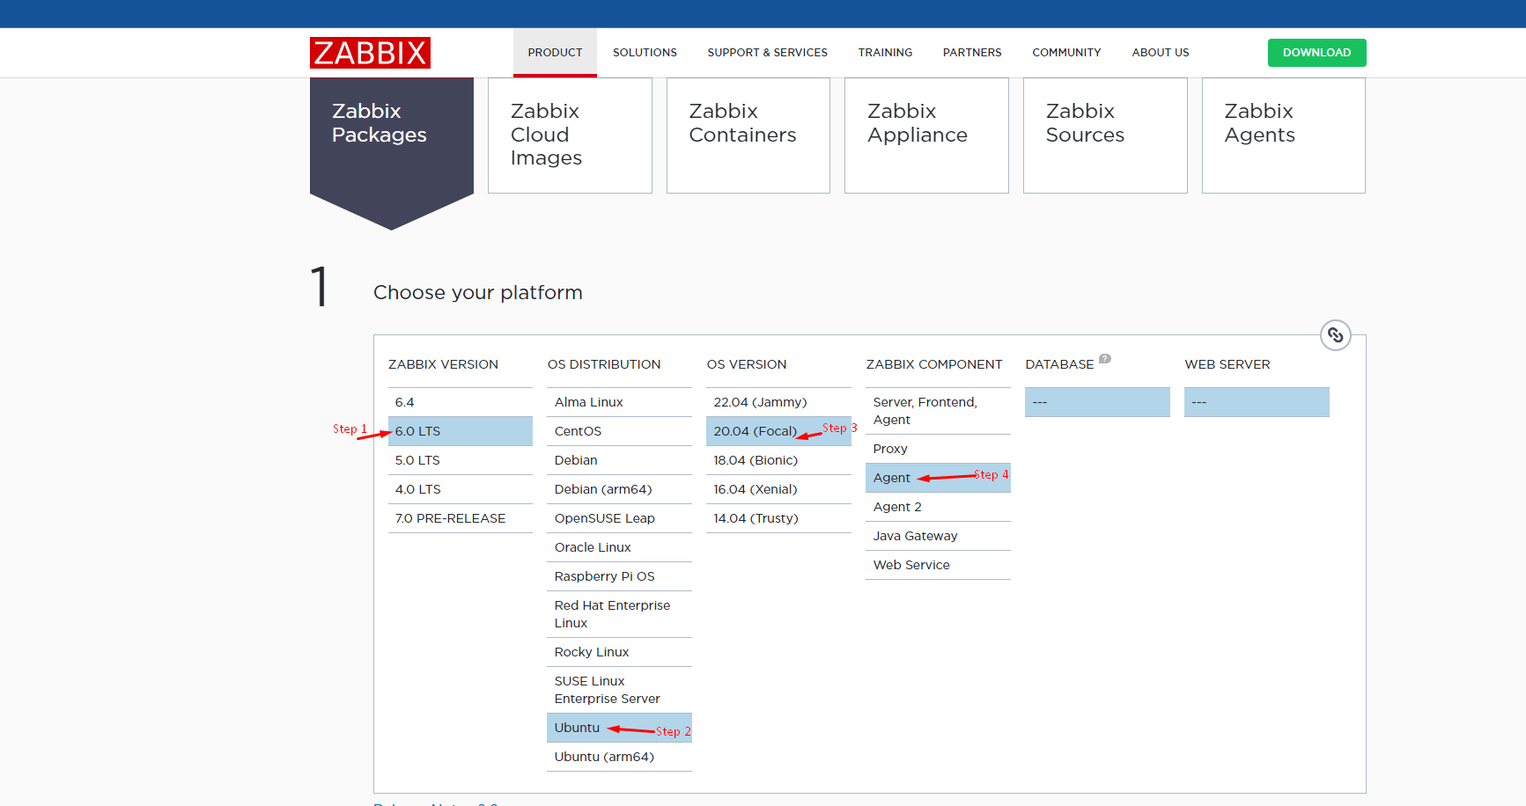Select Zabbix version 6.0 LTS
Viewport: 1526px width, 806px height.
[461, 431]
